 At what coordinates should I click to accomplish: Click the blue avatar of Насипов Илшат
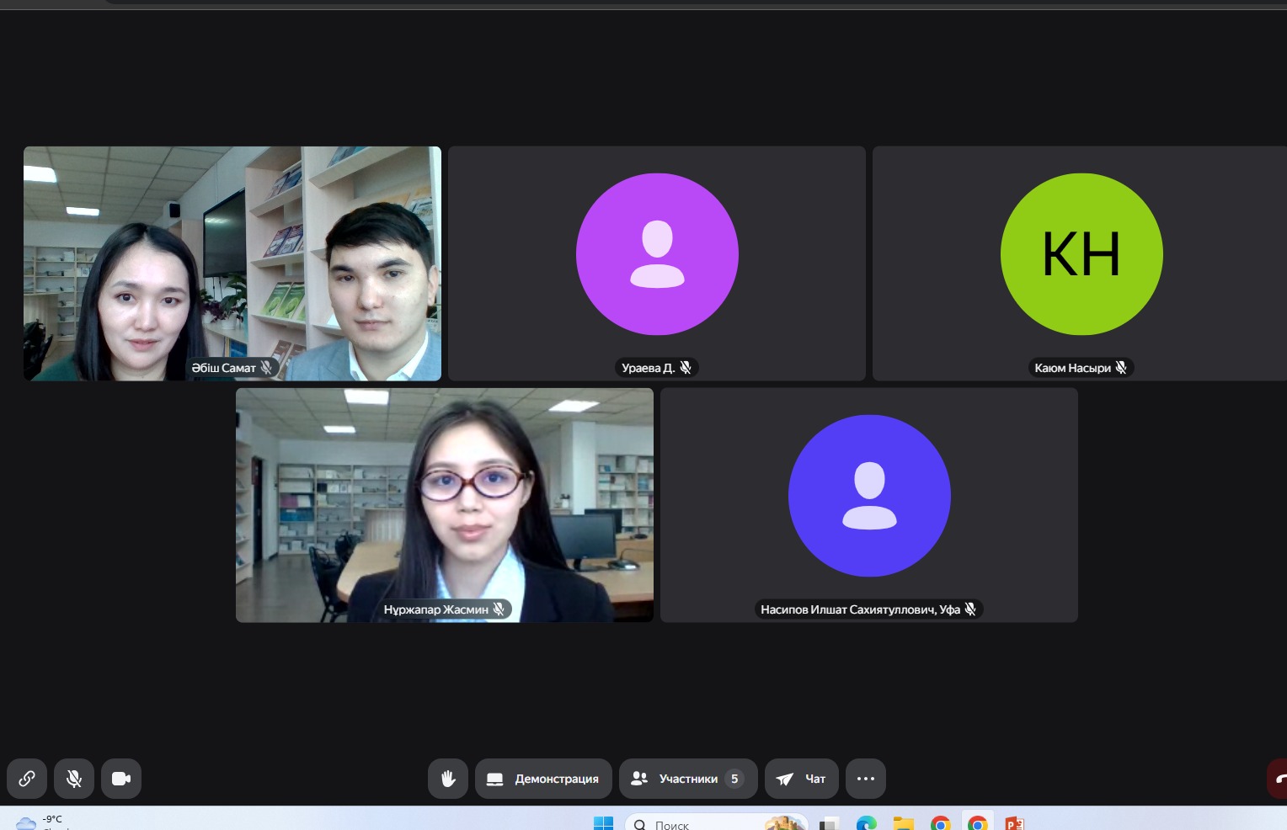(869, 496)
